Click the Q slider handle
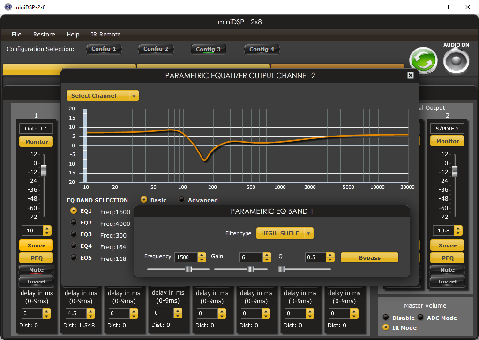This screenshot has width=479, height=340. [282, 269]
